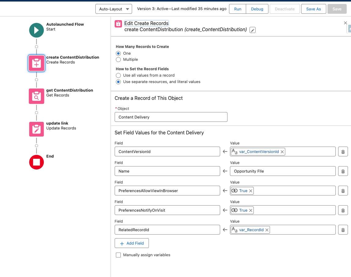The height and width of the screenshot is (277, 351).
Task: Remove True pill for PreferencesAllowViewInBrowser
Action: 251,191
